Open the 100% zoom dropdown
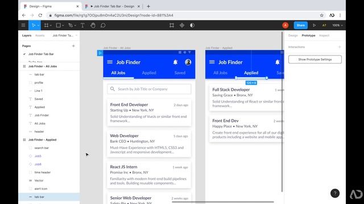 [x=337, y=25]
